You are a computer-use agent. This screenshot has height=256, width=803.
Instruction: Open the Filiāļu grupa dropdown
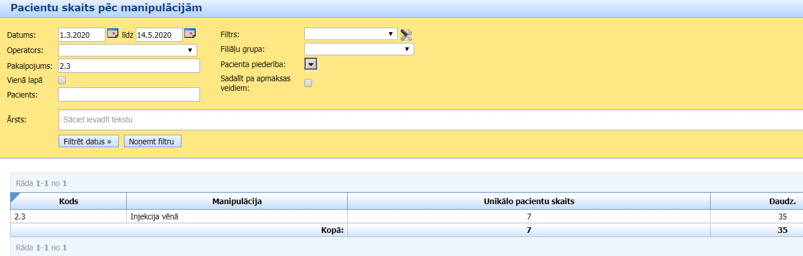coord(359,50)
